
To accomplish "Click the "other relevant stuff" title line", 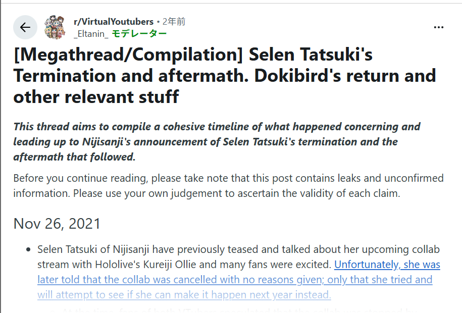I will [x=96, y=96].
